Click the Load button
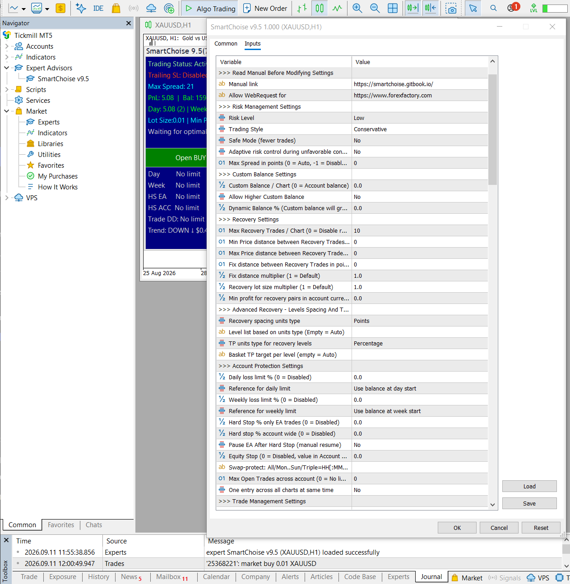The width and height of the screenshot is (570, 584). pyautogui.click(x=529, y=486)
